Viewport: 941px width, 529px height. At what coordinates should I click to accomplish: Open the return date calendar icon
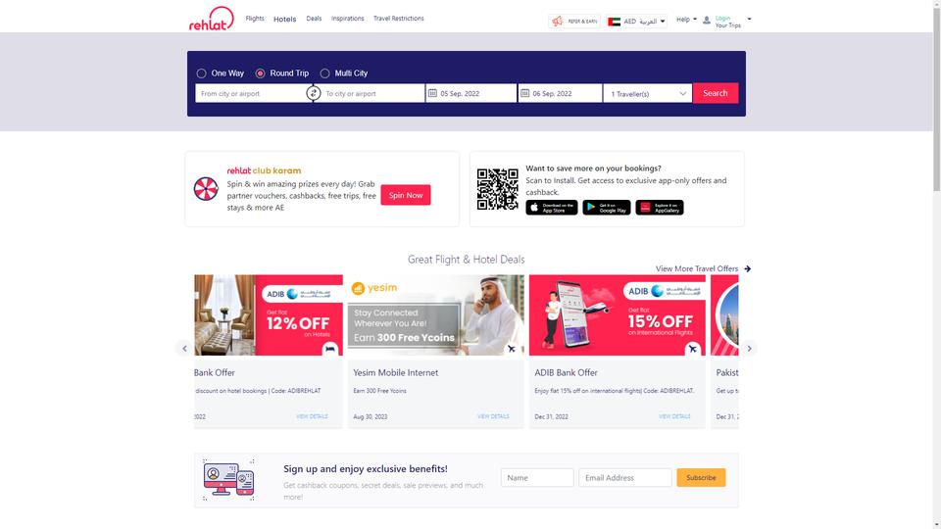(524, 93)
